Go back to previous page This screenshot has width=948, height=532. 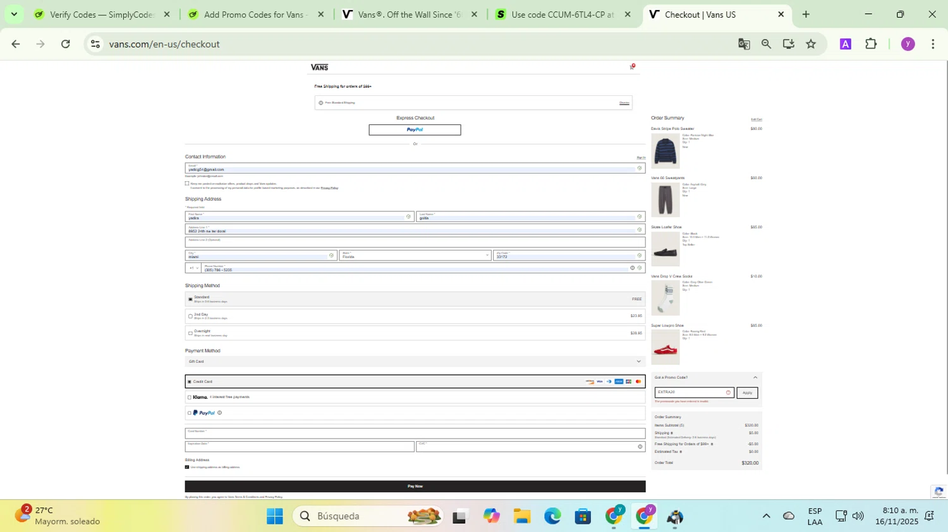coord(16,44)
